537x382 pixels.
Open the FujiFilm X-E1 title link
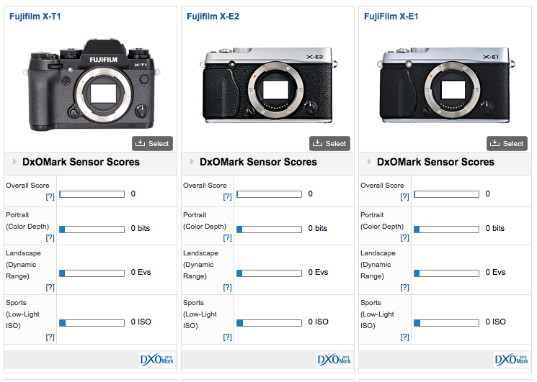(391, 17)
